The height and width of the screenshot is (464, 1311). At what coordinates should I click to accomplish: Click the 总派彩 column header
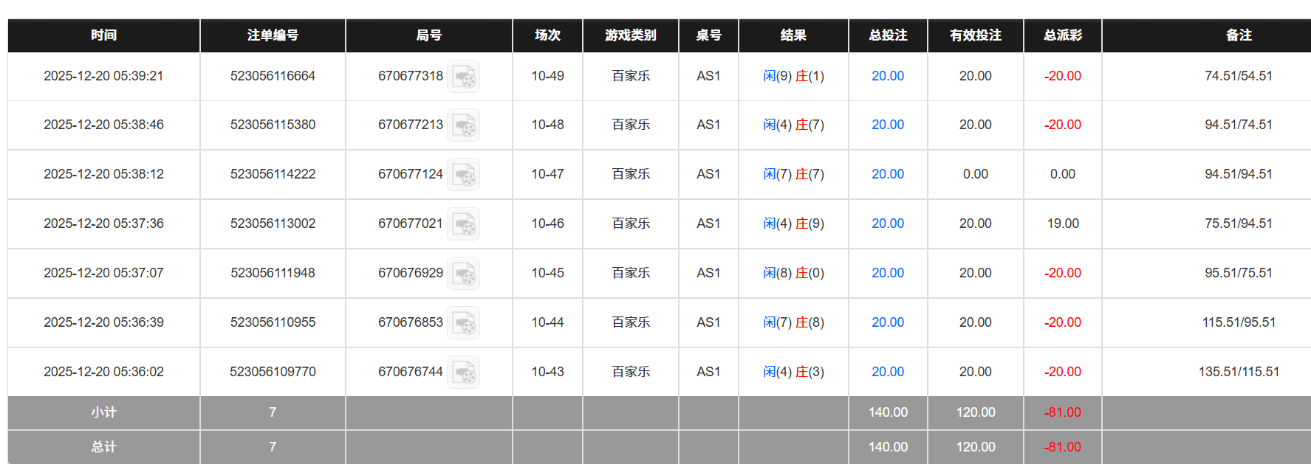tap(1062, 35)
